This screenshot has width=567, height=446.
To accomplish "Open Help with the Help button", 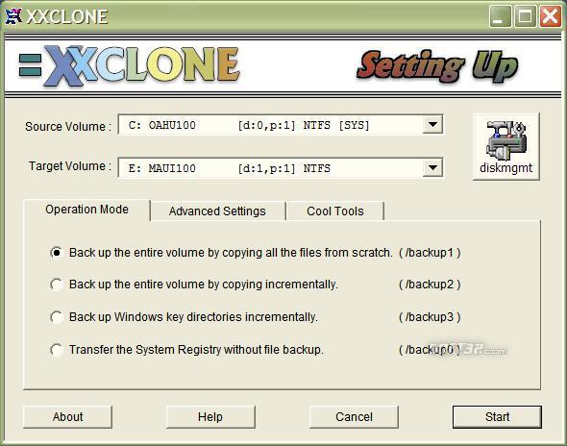I will click(210, 417).
